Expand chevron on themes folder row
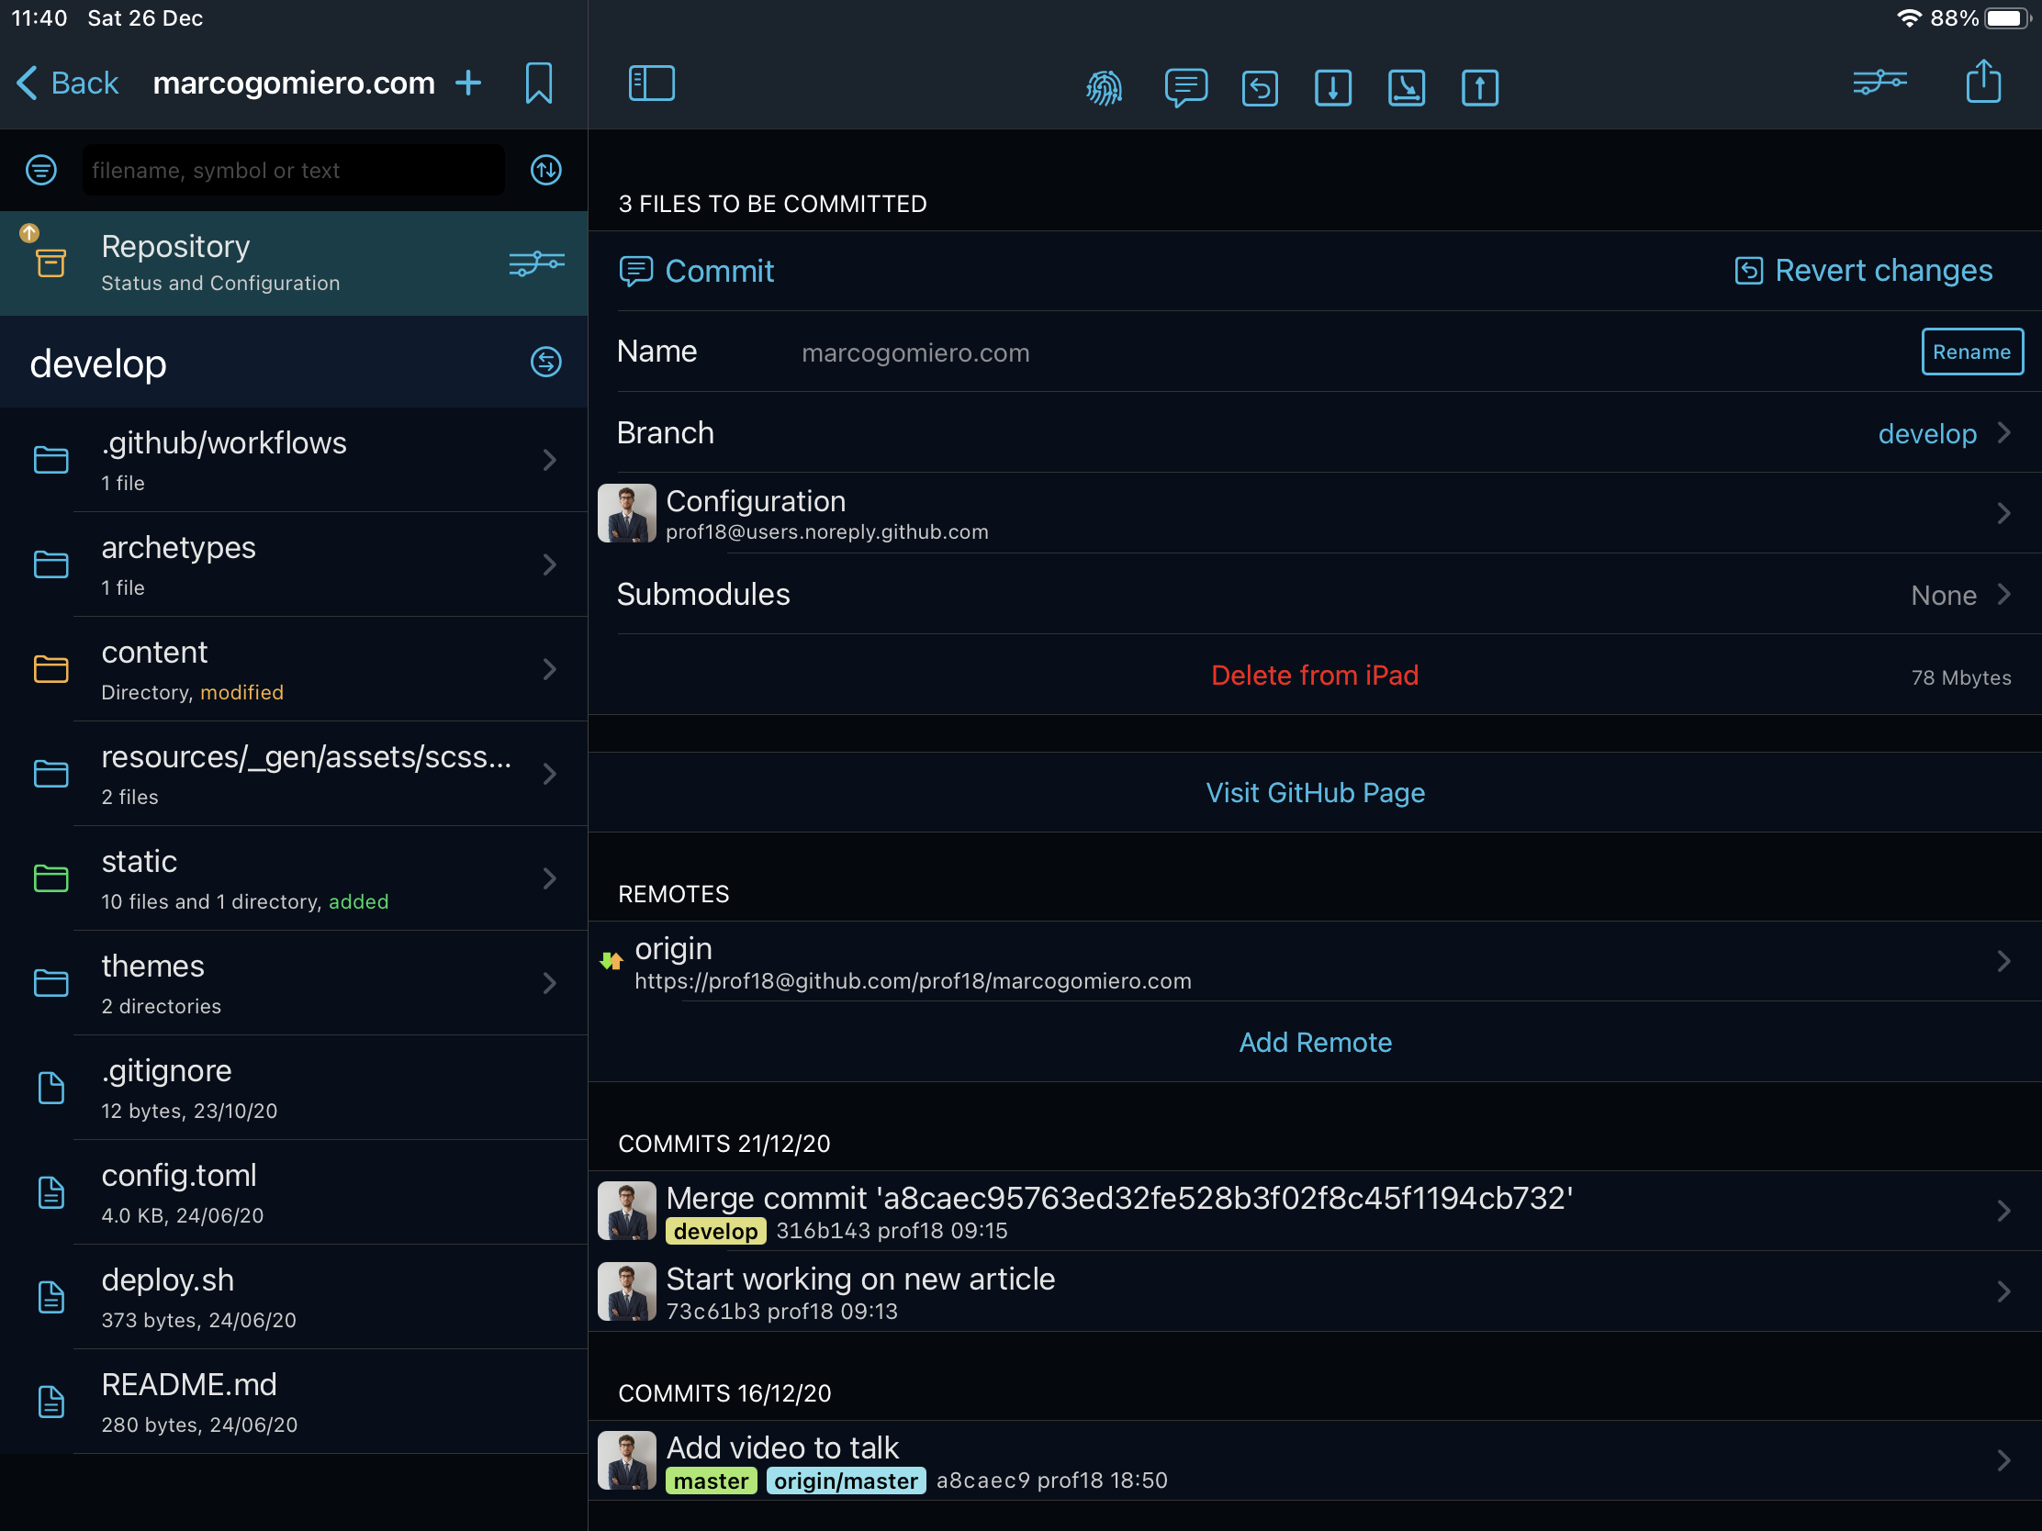Image resolution: width=2042 pixels, height=1531 pixels. point(549,983)
